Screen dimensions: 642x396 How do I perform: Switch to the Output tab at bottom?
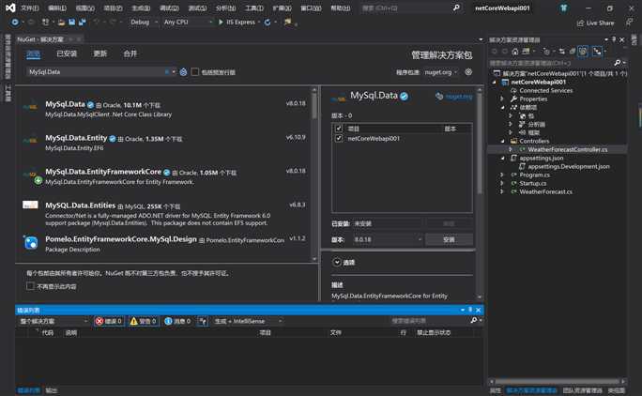coord(52,390)
